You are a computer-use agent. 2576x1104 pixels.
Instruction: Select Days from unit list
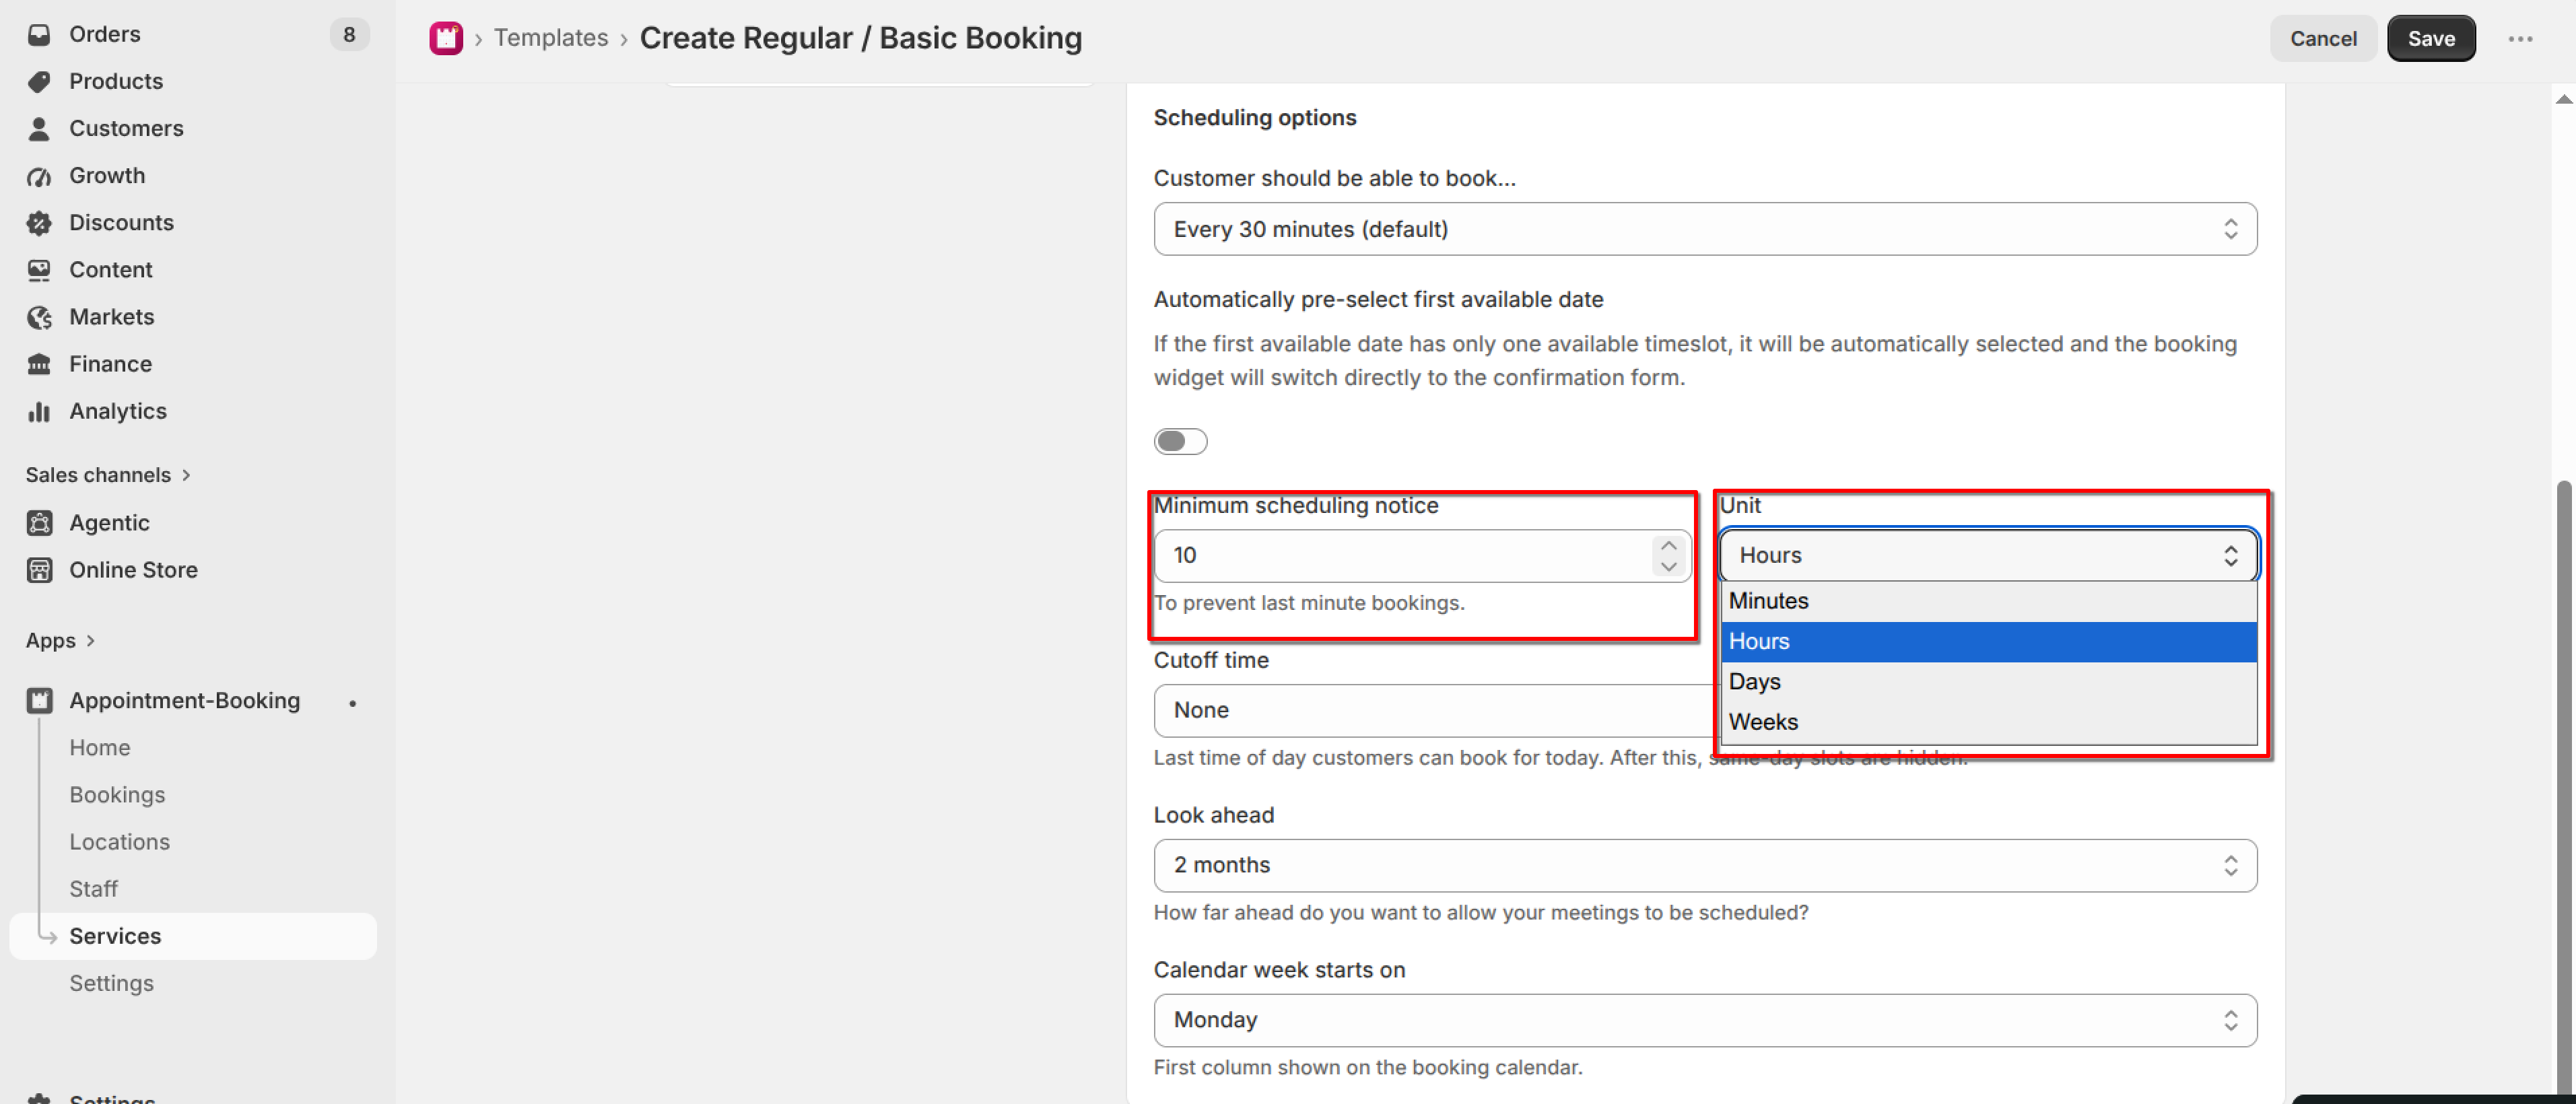pos(1988,681)
